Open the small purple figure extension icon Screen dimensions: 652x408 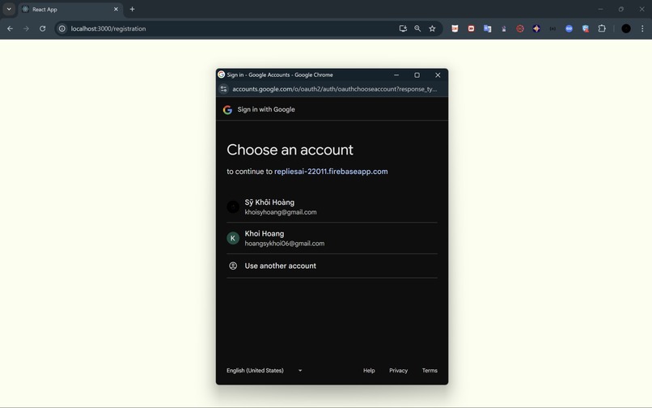tap(504, 28)
